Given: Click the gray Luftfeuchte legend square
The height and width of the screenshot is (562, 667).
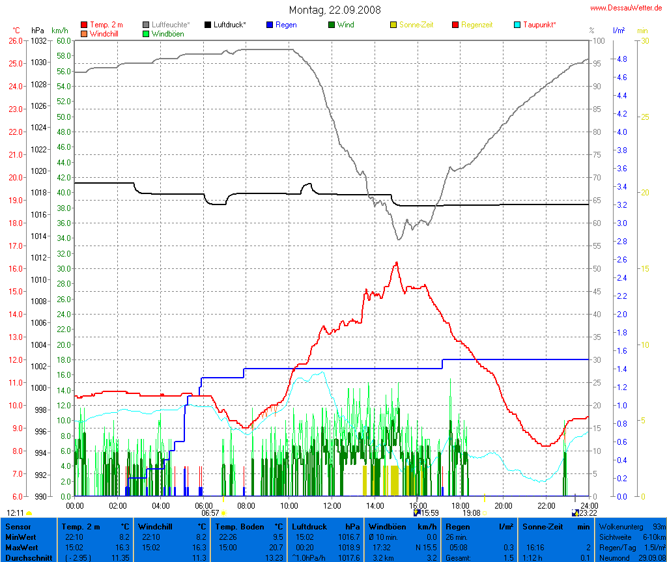Looking at the screenshot, I should pos(146,25).
